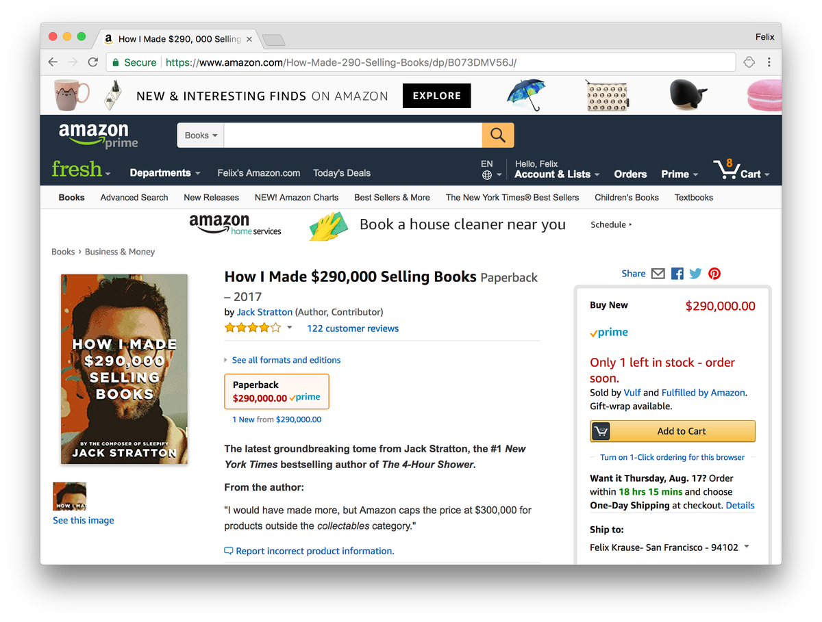Share on Facebook icon
The image size is (822, 622).
click(677, 274)
